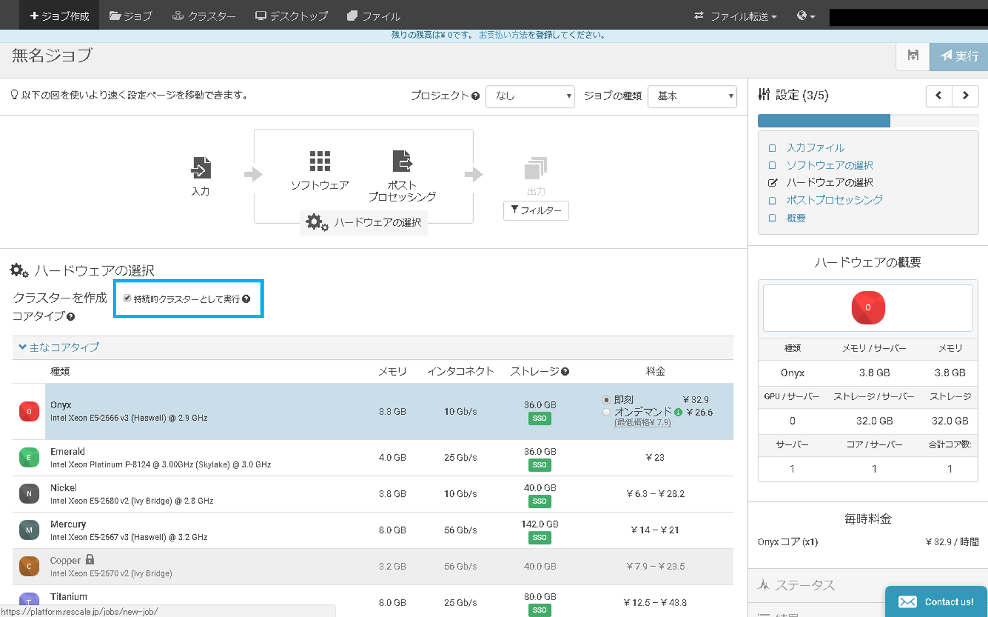Select the Mercury core type icon
This screenshot has width=988, height=617.
point(29,530)
